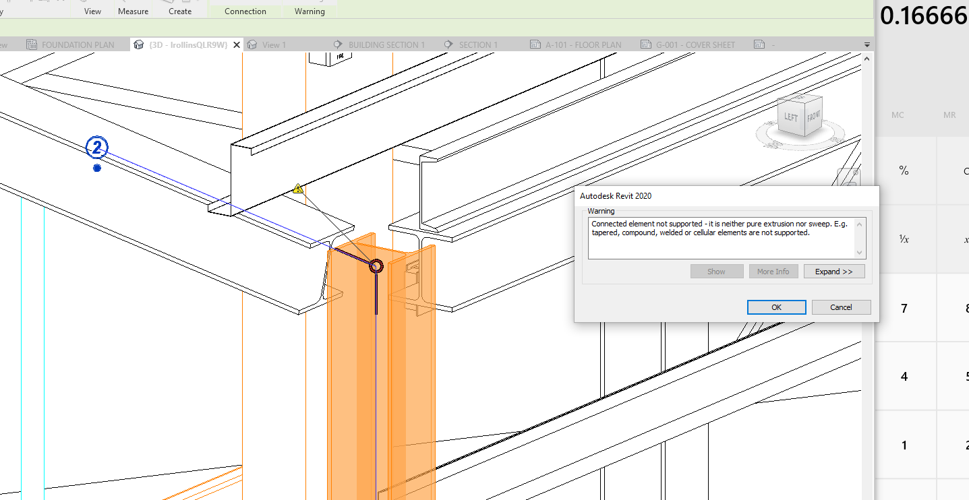969x500 pixels.
Task: Switch to the BUILDING SECTION 1 view
Action: pos(387,44)
